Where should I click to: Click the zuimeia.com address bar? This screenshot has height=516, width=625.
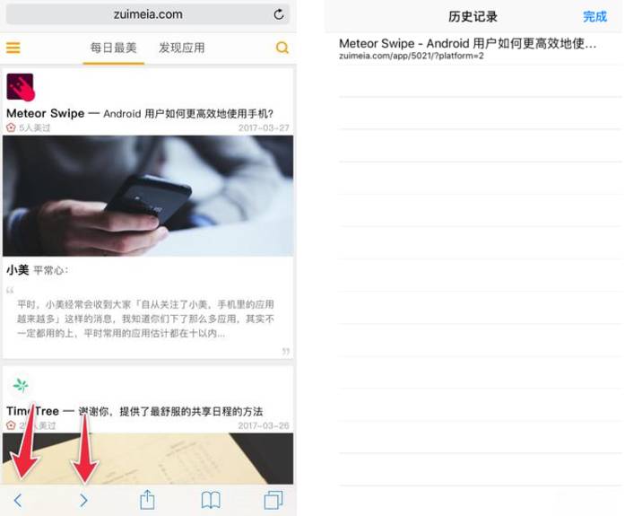click(147, 14)
